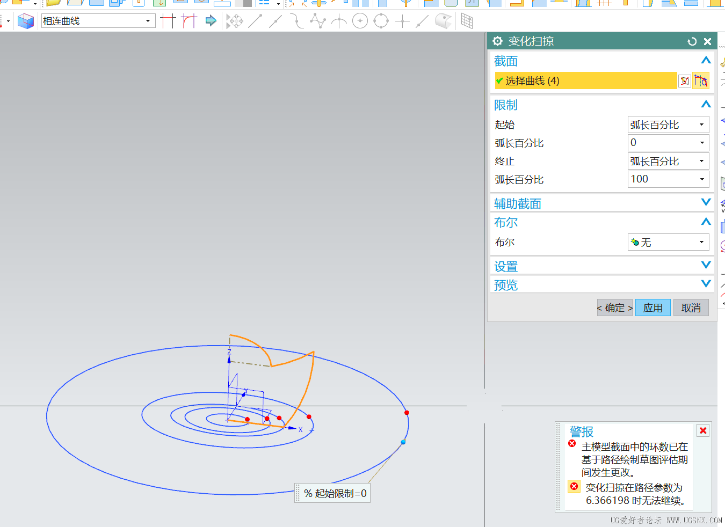Click the blue arrow icon in selection toolbar
725x527 pixels.
pyautogui.click(x=211, y=21)
